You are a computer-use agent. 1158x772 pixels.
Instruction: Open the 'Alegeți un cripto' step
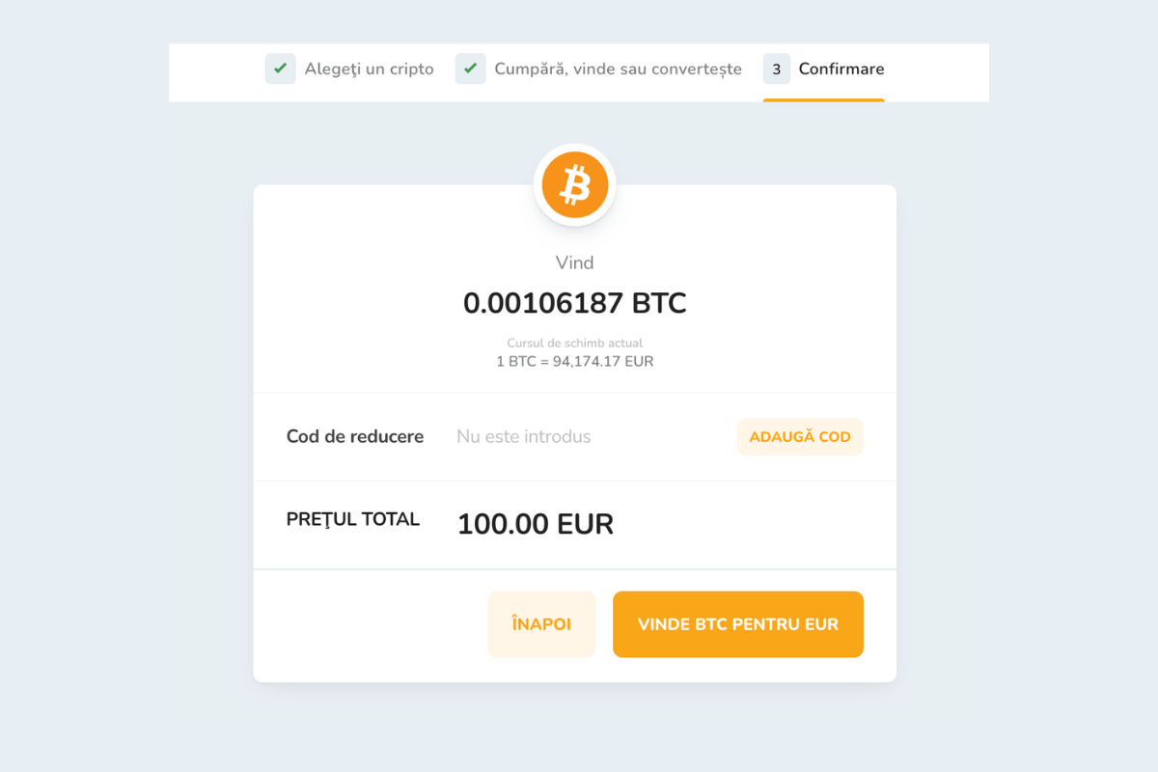click(369, 69)
